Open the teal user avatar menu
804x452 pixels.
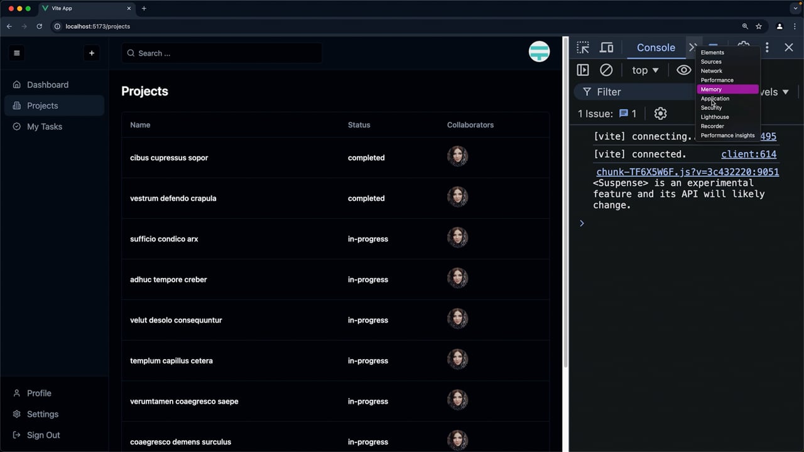tap(539, 51)
